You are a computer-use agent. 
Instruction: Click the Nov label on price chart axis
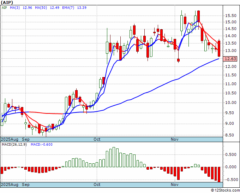click(175, 139)
